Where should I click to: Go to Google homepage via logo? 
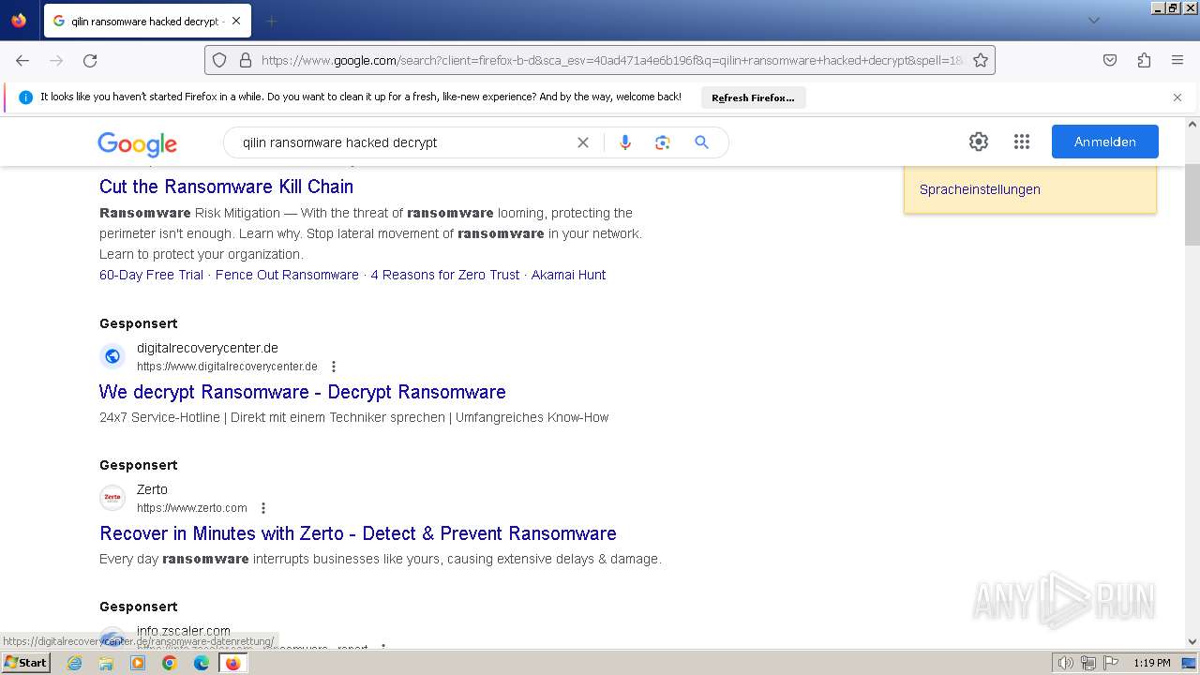(x=137, y=143)
